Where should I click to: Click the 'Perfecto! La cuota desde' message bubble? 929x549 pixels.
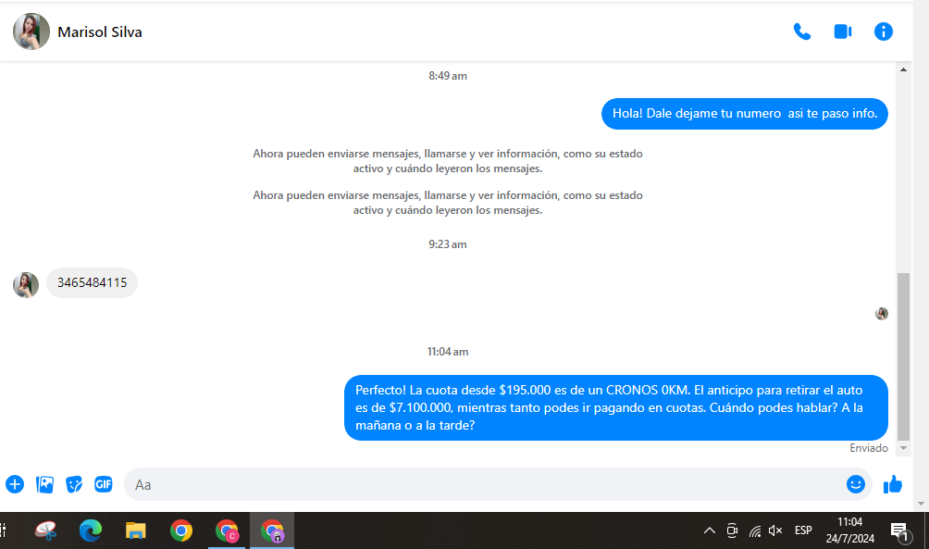pos(616,407)
